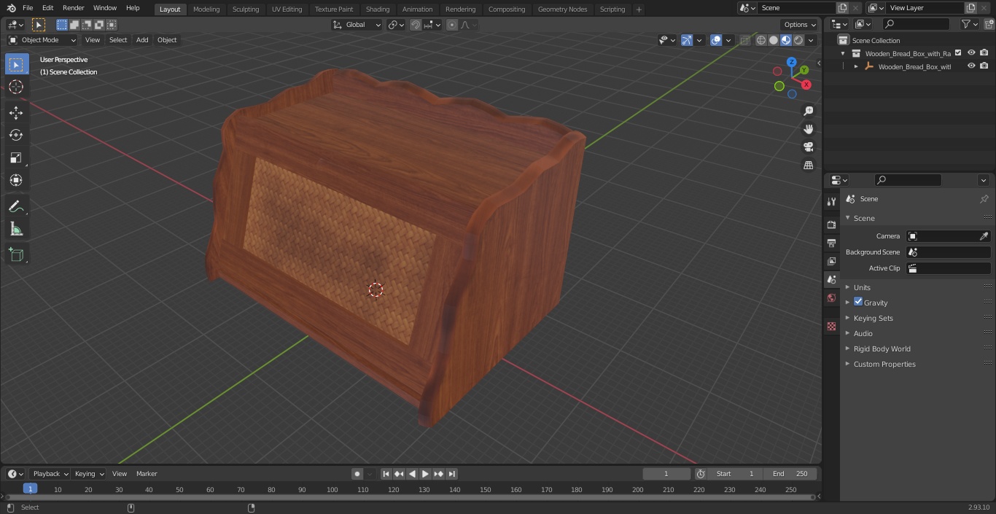Click the new scene copy icon
996x514 pixels.
(843, 8)
